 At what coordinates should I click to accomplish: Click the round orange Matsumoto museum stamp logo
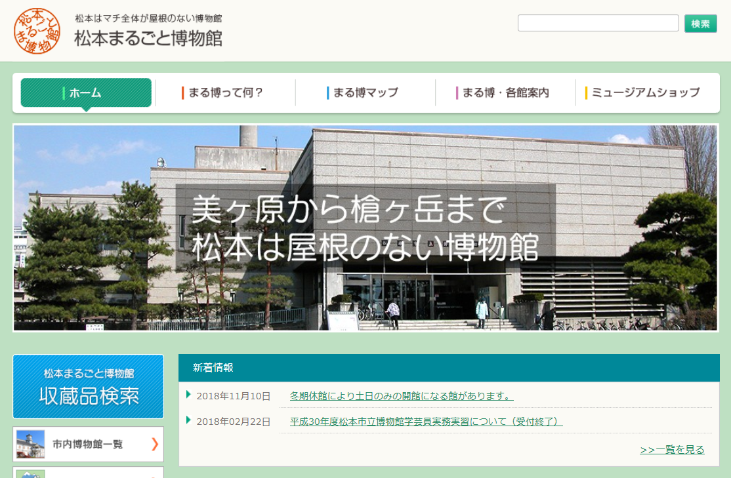click(x=37, y=31)
